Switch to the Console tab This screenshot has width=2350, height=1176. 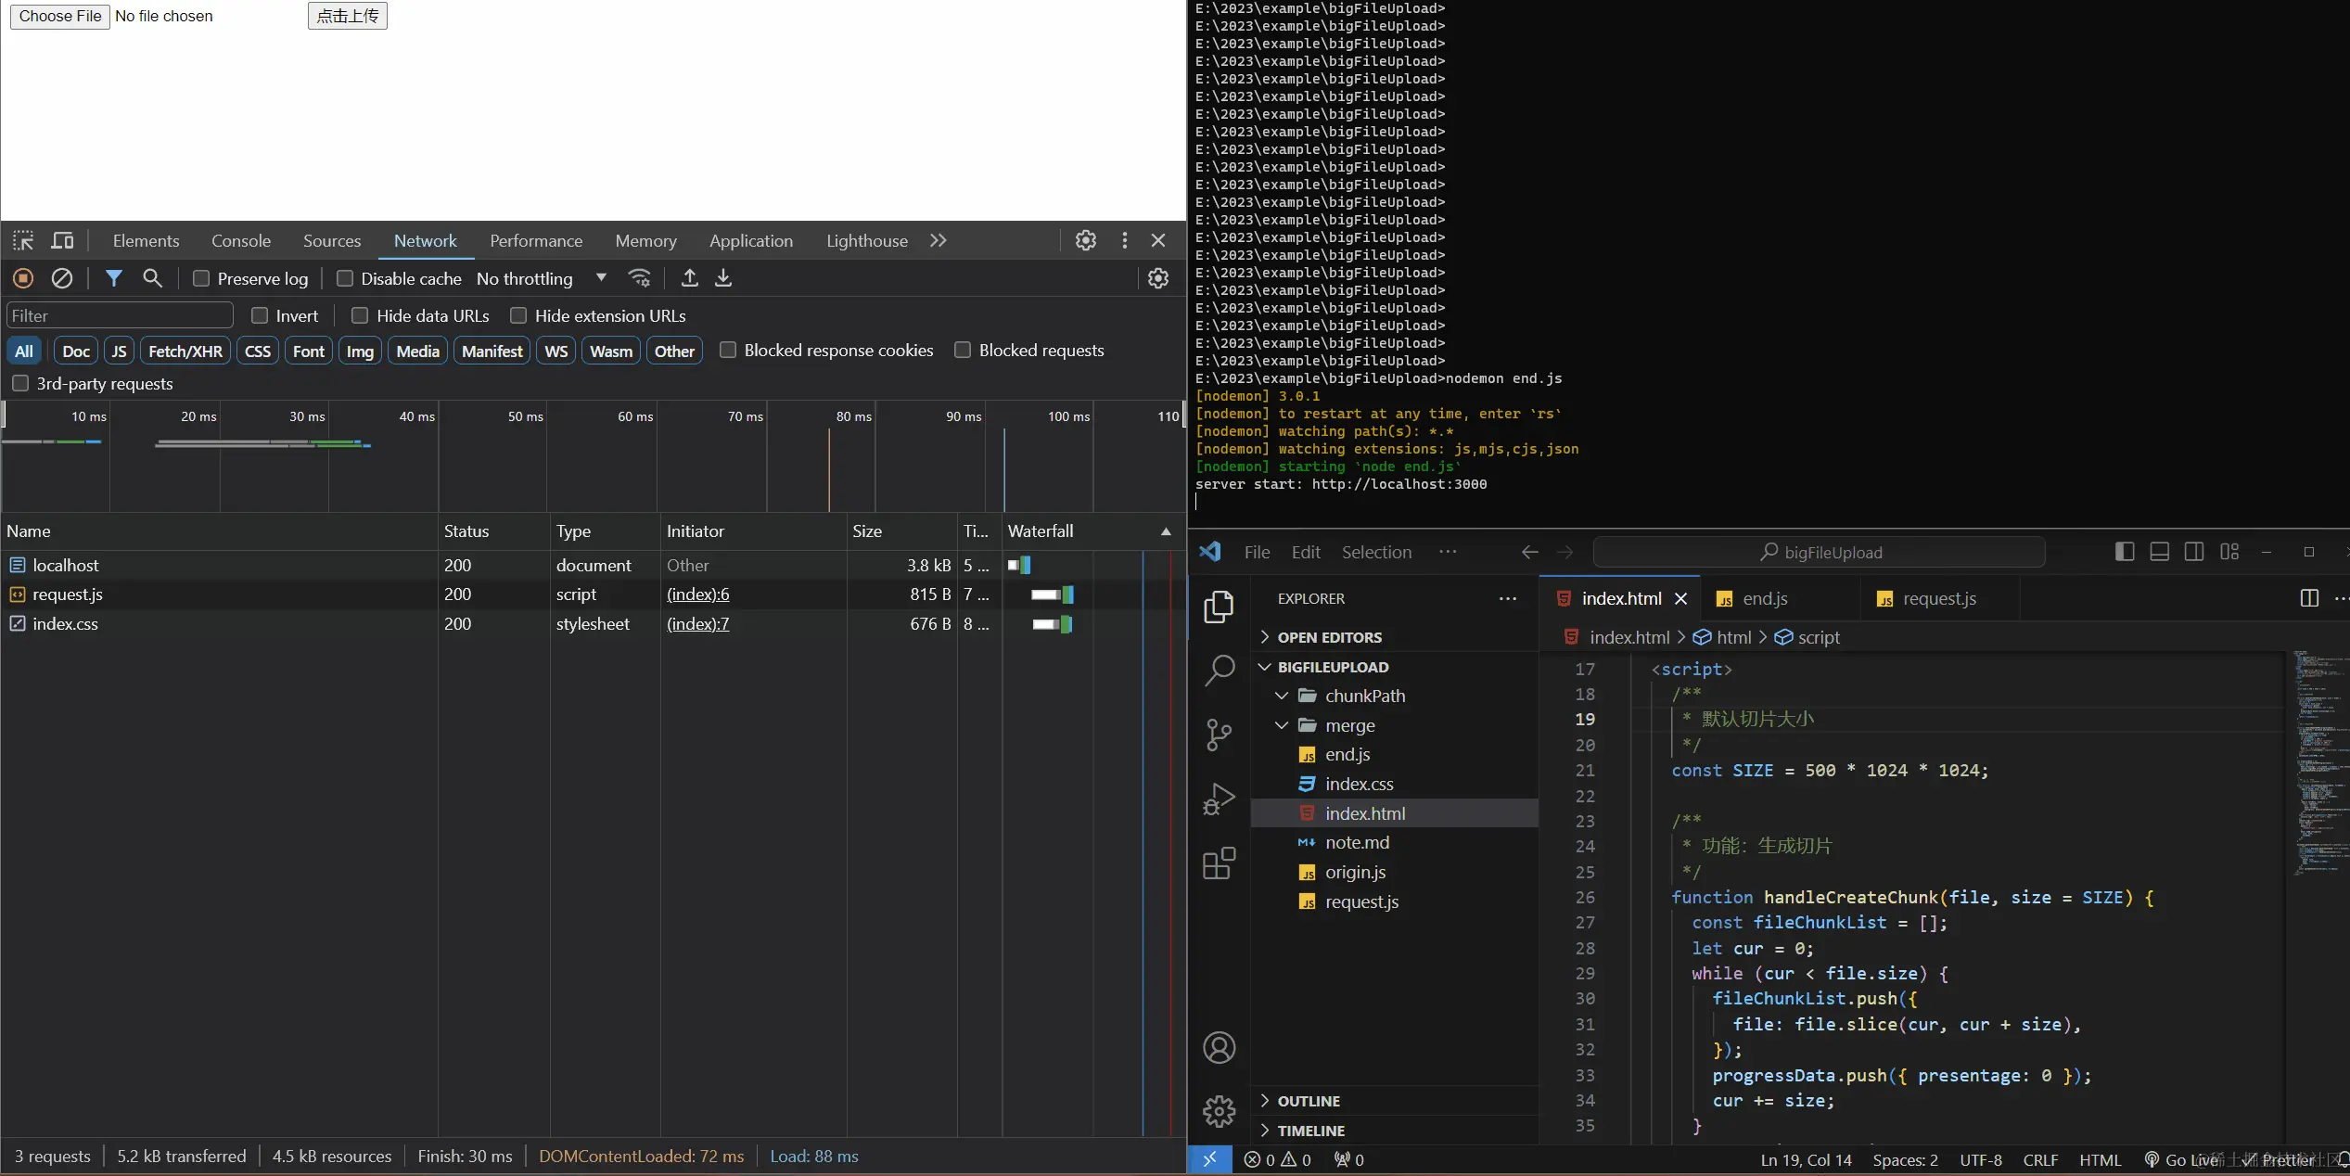click(x=241, y=241)
